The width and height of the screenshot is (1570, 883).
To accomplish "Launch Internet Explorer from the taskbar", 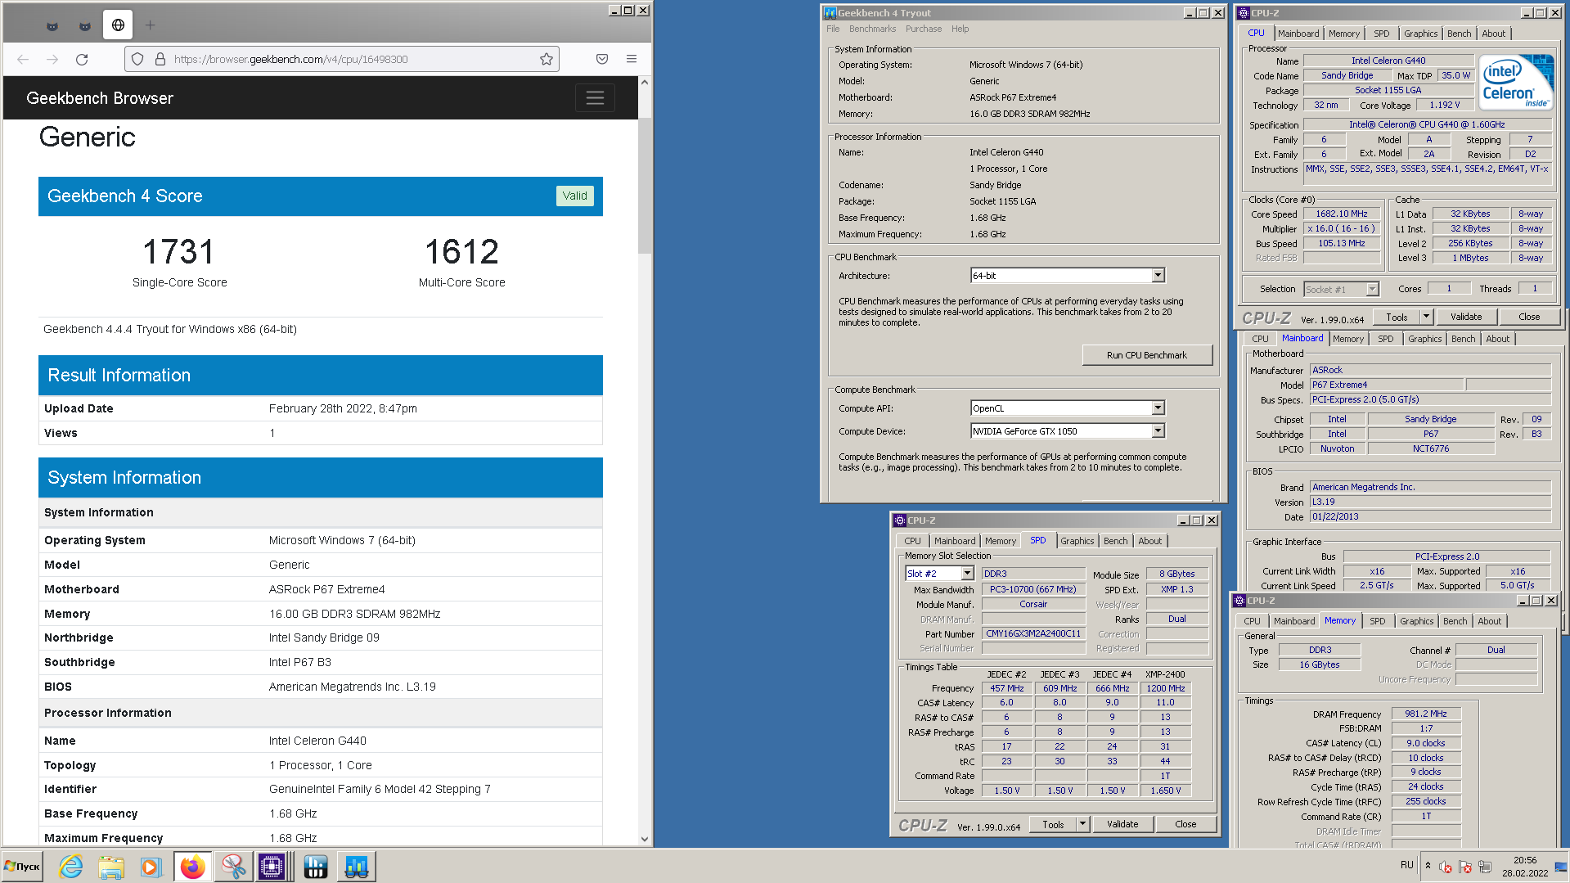I will coord(71,867).
